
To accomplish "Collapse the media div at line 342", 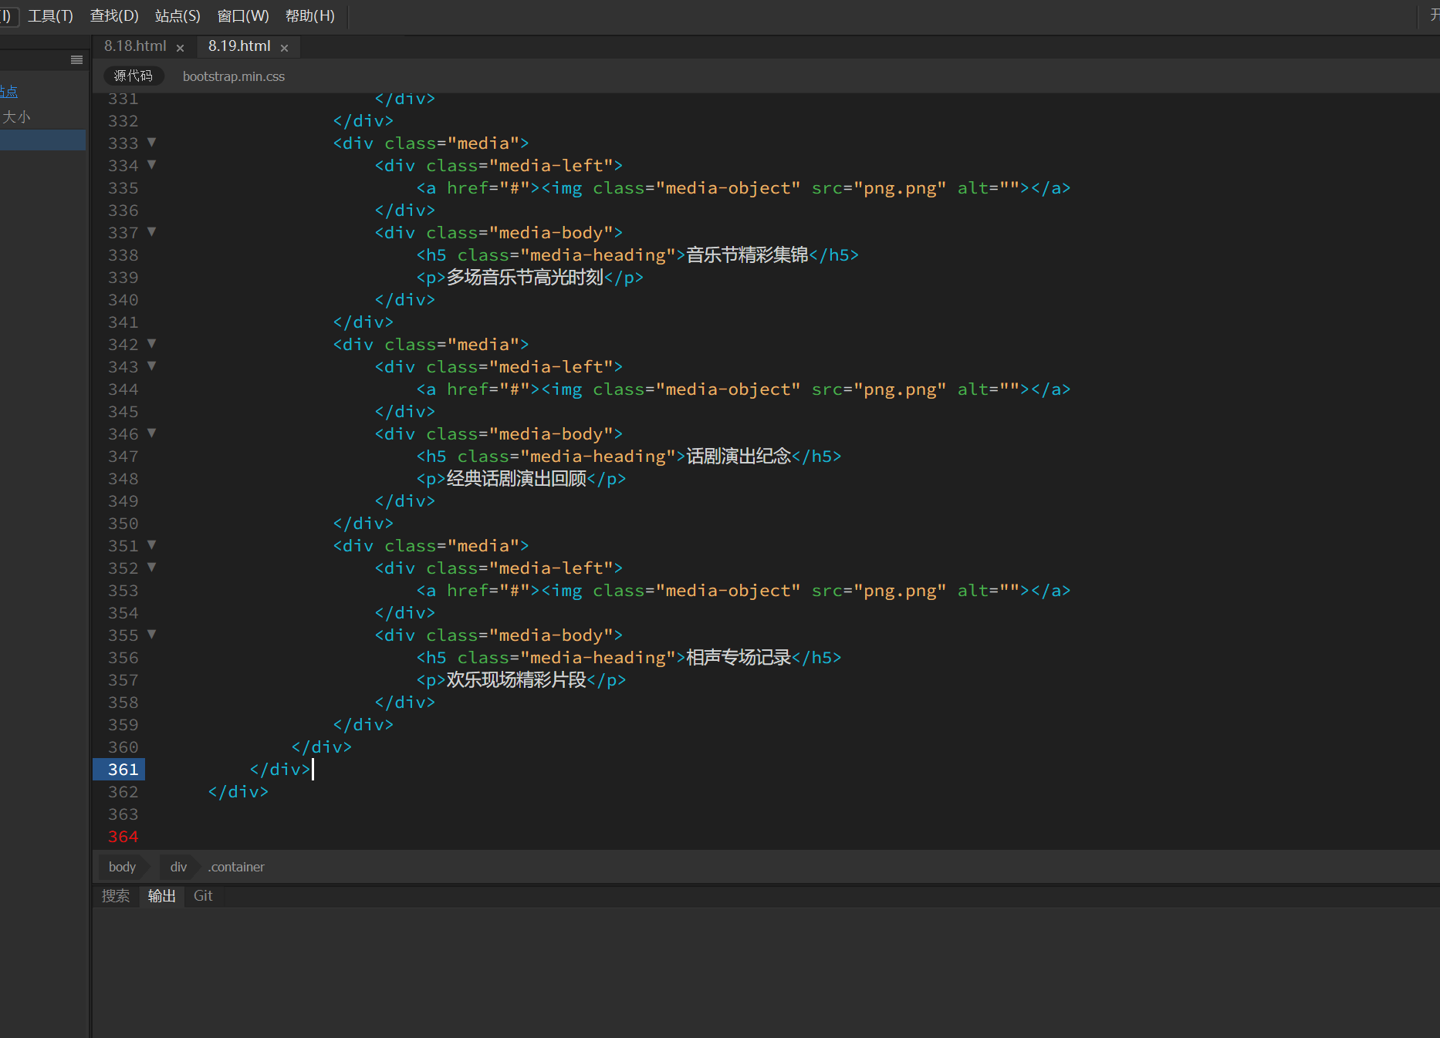I will pos(152,344).
